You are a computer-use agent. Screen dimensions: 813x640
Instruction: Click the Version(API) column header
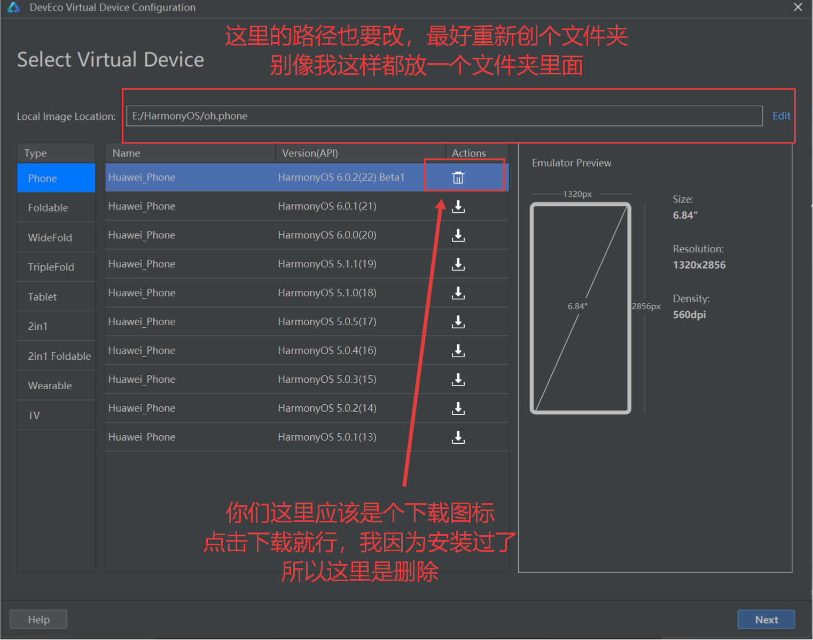tap(361, 153)
